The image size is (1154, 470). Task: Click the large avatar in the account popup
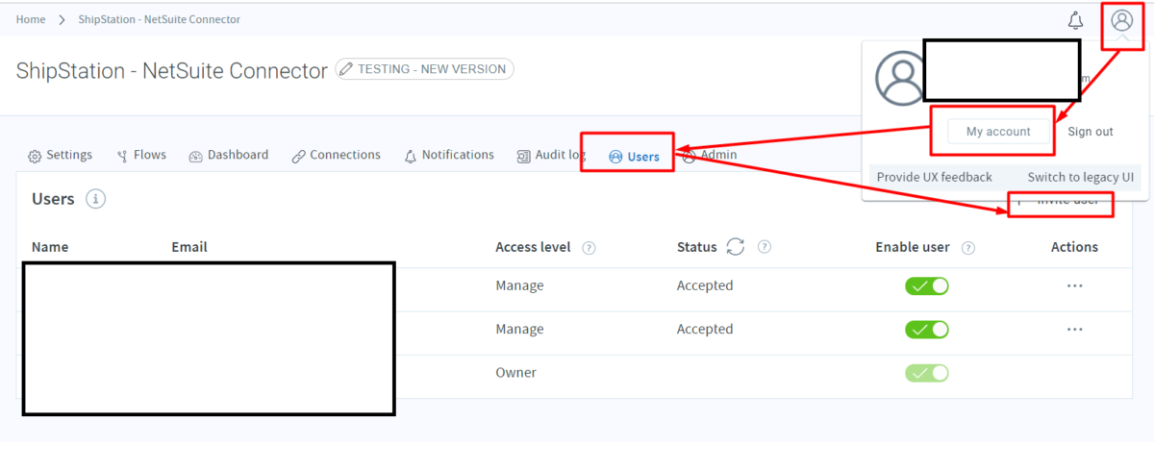point(902,79)
